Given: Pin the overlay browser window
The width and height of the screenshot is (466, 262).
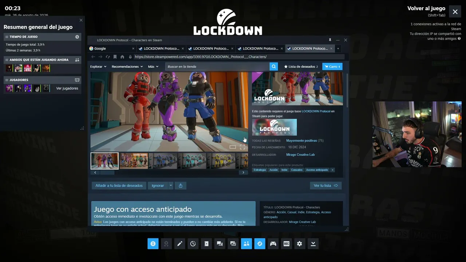Looking at the screenshot, I should pos(330,40).
